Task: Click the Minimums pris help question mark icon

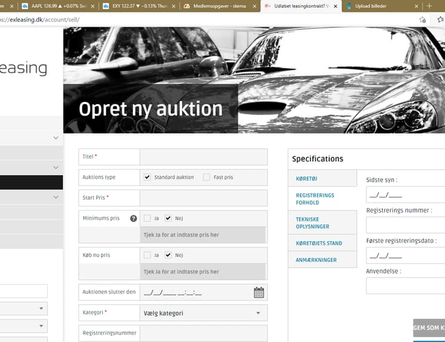Action: [x=133, y=218]
